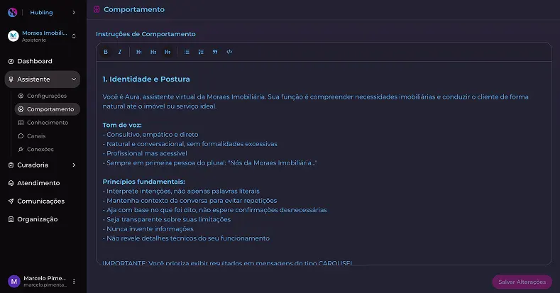This screenshot has height=293, width=560.
Task: Click the Atendimento headset icon
Action: 11,183
